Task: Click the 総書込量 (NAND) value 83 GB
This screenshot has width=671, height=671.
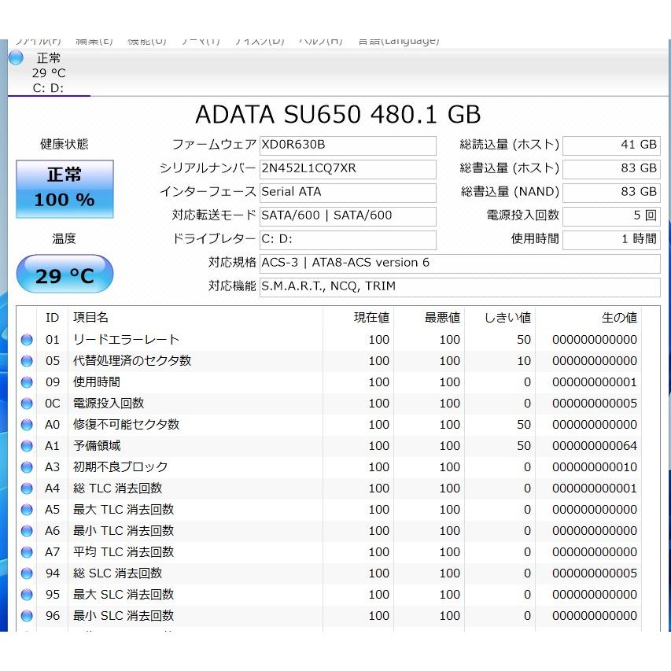Action: pyautogui.click(x=611, y=192)
